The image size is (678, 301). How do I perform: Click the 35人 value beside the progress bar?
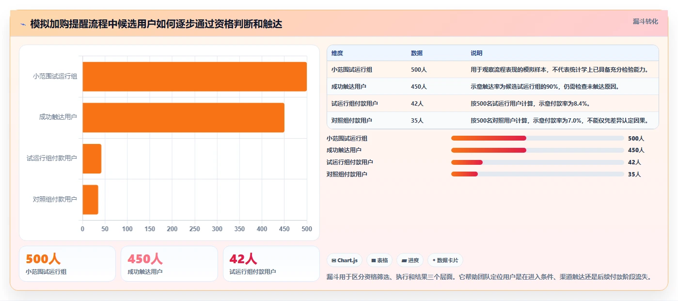[634, 174]
